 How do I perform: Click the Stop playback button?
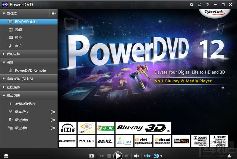click(109, 156)
